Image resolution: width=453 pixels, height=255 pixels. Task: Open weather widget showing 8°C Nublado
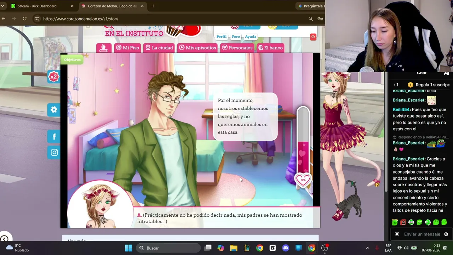pos(18,248)
